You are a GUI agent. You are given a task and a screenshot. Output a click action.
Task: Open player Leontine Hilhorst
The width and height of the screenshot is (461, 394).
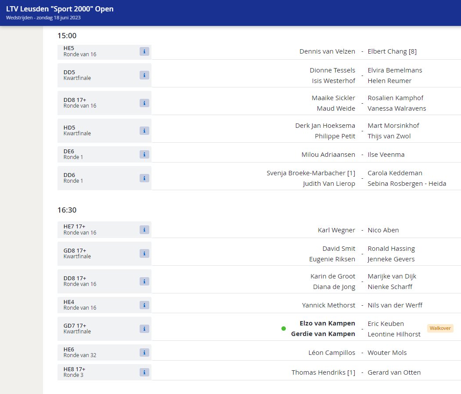point(394,334)
